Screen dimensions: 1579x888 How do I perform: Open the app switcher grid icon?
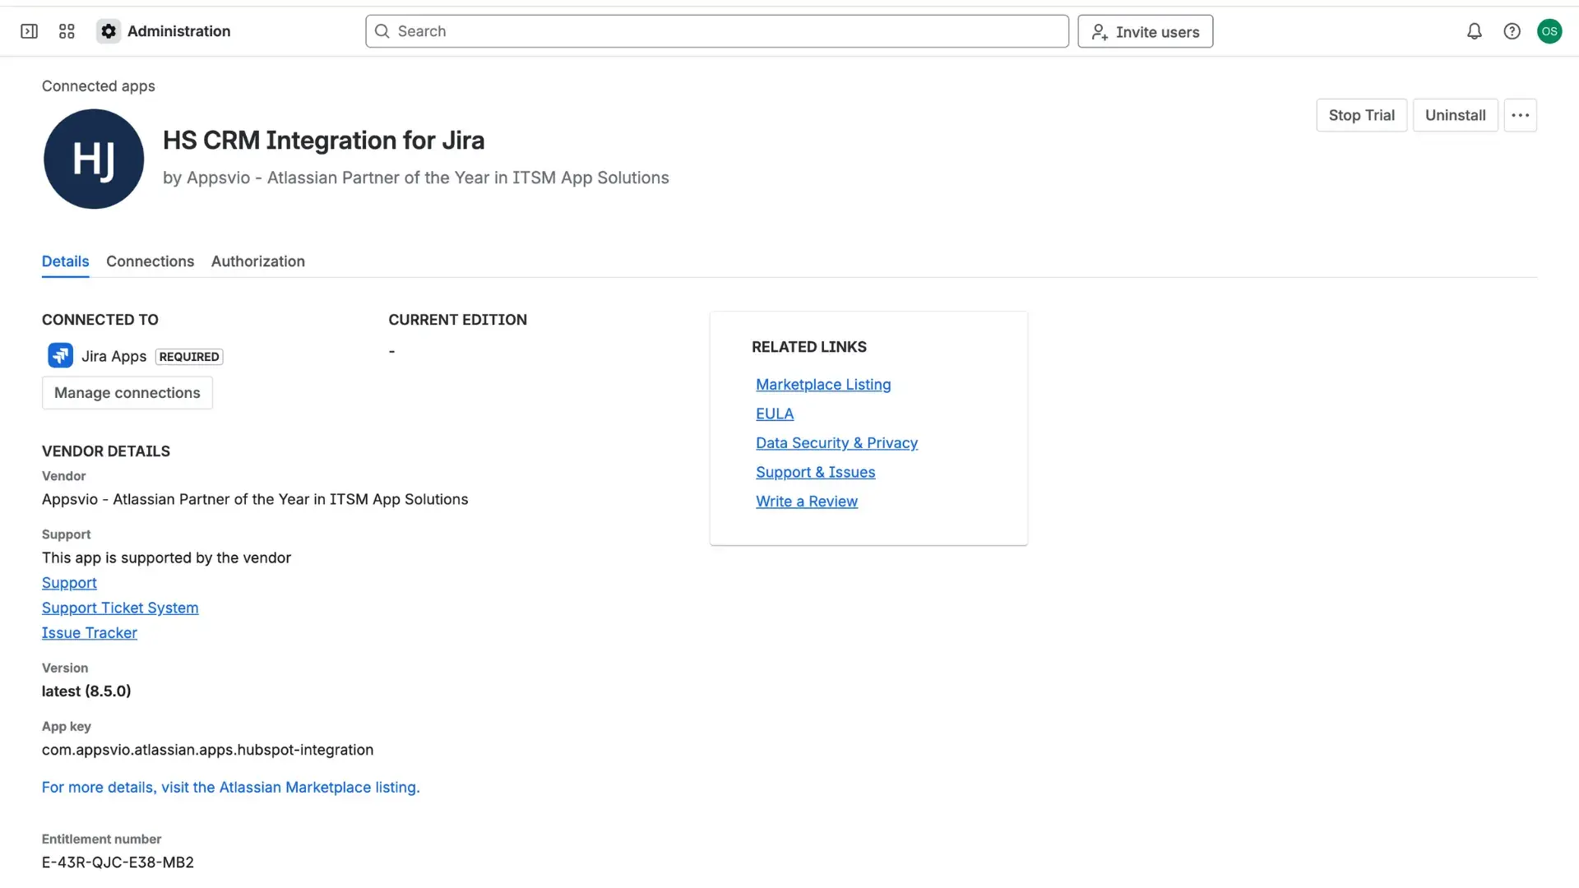coord(67,31)
